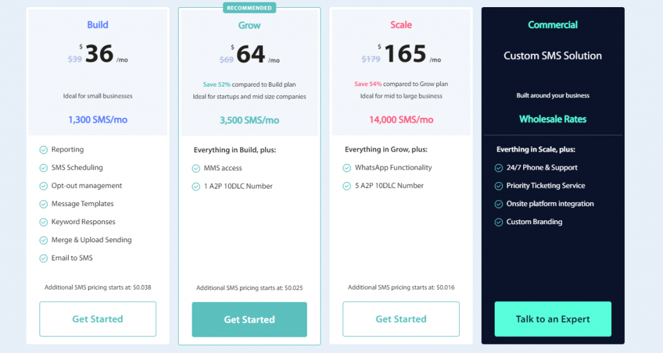Click the check icon next to MMS access

(x=196, y=168)
